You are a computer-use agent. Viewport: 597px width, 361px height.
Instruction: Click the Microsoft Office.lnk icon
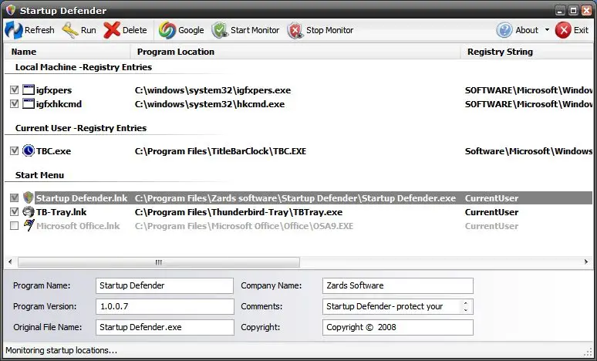click(x=29, y=225)
